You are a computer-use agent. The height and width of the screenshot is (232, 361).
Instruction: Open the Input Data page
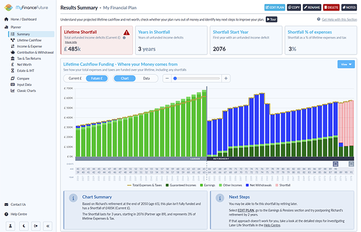pos(24,85)
